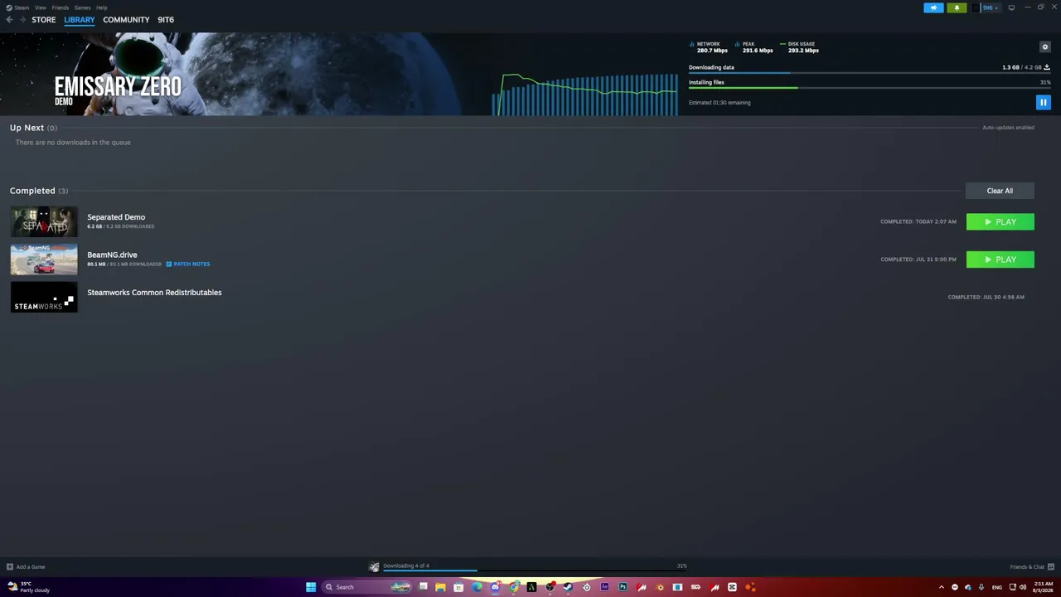
Task: Open download settings gear icon
Action: pos(1044,46)
